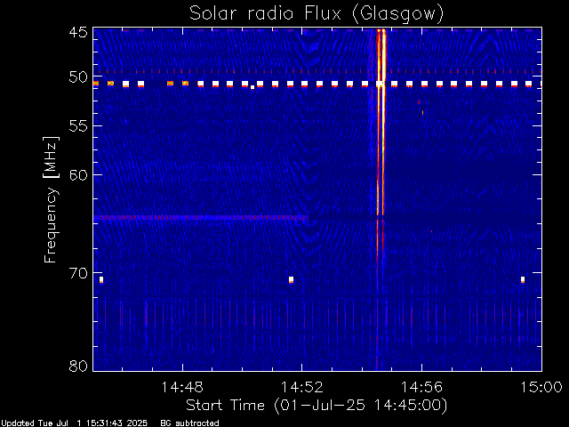
Task: Click the 60 MHz axis tick label
Action: (x=78, y=174)
